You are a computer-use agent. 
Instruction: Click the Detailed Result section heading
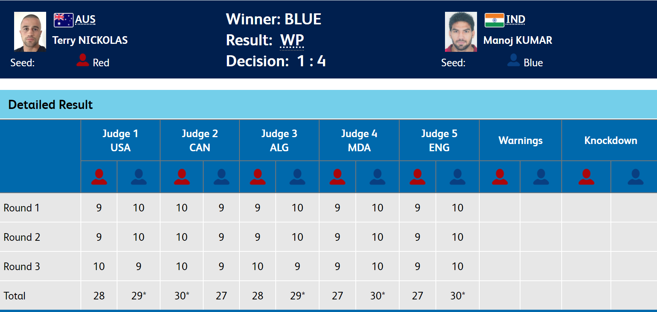[50, 105]
